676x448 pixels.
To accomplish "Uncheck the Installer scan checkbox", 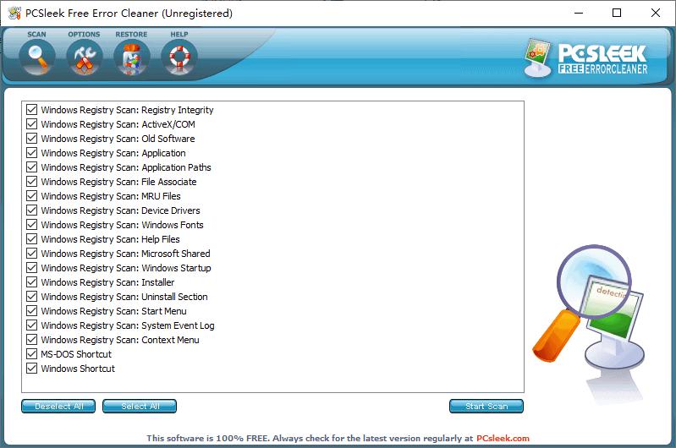I will pos(31,281).
